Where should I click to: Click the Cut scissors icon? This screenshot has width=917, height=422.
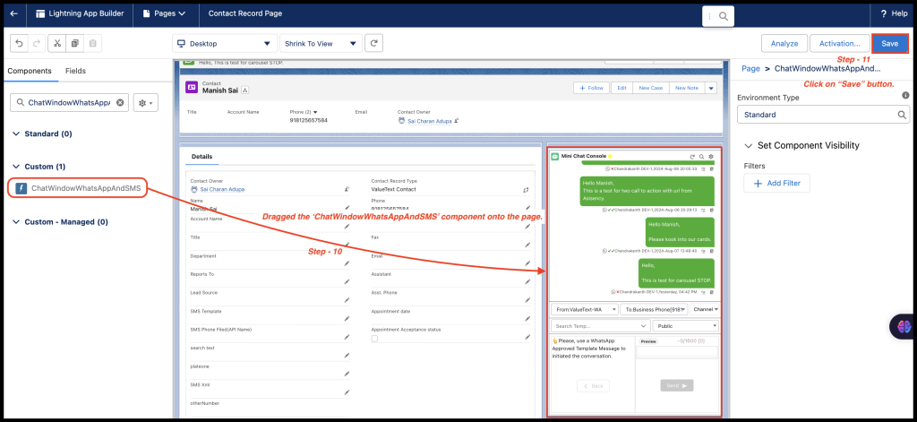click(x=57, y=43)
